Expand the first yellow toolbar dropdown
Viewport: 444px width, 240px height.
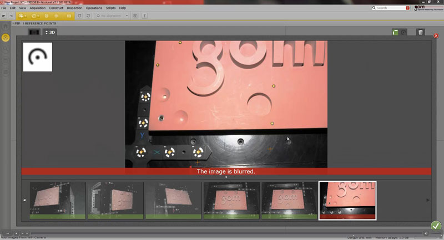[x=23, y=16]
